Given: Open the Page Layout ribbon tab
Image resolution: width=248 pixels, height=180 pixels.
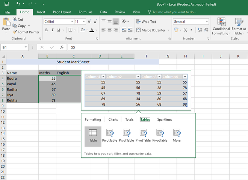Looking at the screenshot, I should [x=61, y=12].
